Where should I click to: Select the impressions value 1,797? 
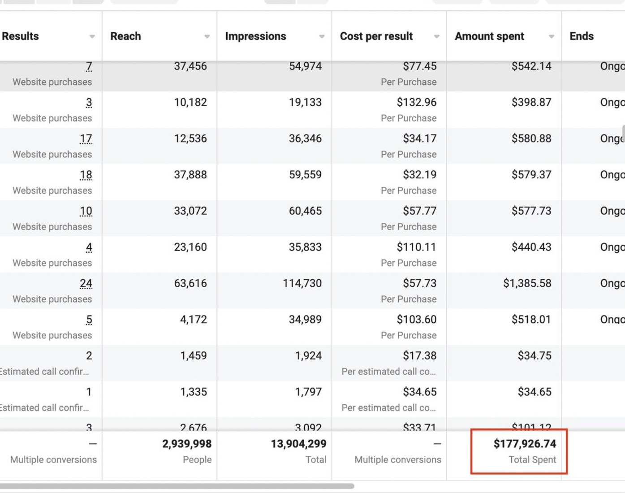308,392
